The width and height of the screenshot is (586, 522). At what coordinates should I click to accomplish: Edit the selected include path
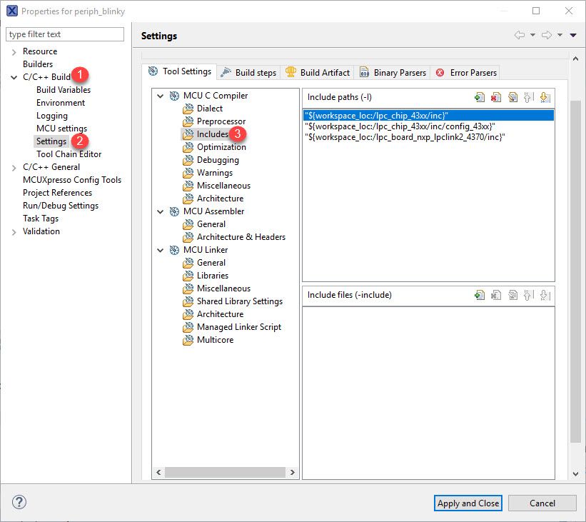coord(512,98)
